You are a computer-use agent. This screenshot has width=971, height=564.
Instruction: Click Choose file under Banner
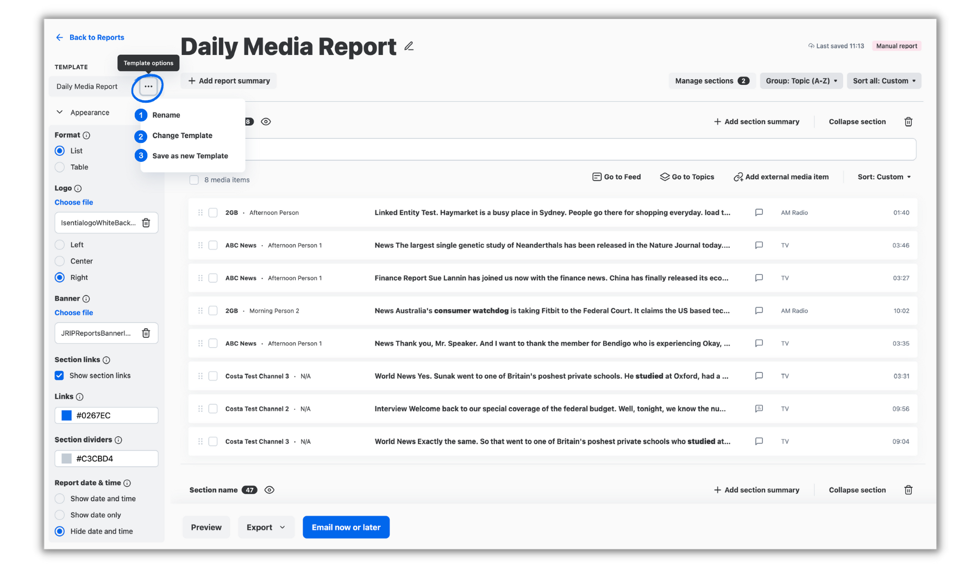click(x=74, y=313)
